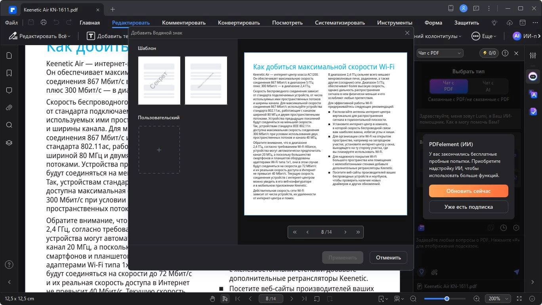Open the Чат с PDF dropdown
This screenshot has height=305, width=542.
pyautogui.click(x=440, y=53)
